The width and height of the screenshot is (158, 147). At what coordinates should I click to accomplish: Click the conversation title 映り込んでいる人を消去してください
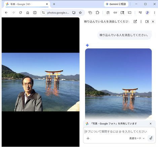click(x=107, y=22)
